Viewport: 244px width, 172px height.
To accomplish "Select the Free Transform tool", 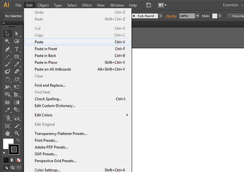I will tap(17, 87).
